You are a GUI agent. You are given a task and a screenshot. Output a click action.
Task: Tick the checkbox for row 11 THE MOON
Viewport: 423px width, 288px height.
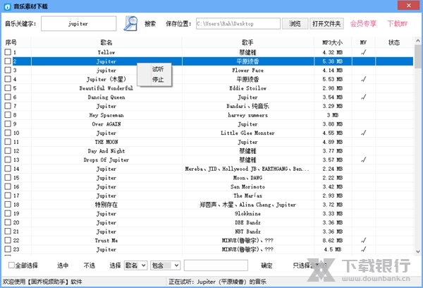pos(8,142)
